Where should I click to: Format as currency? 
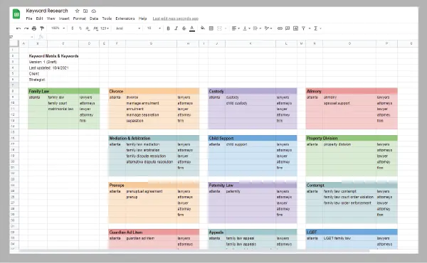click(73, 28)
